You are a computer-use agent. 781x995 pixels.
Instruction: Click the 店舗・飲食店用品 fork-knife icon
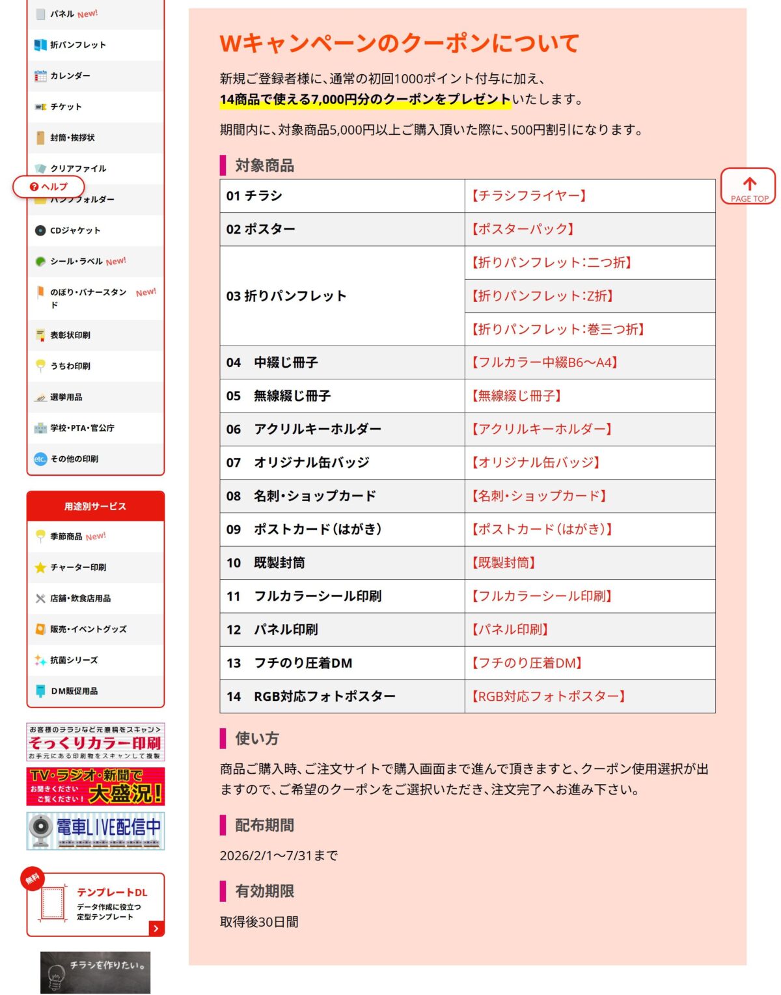click(40, 599)
